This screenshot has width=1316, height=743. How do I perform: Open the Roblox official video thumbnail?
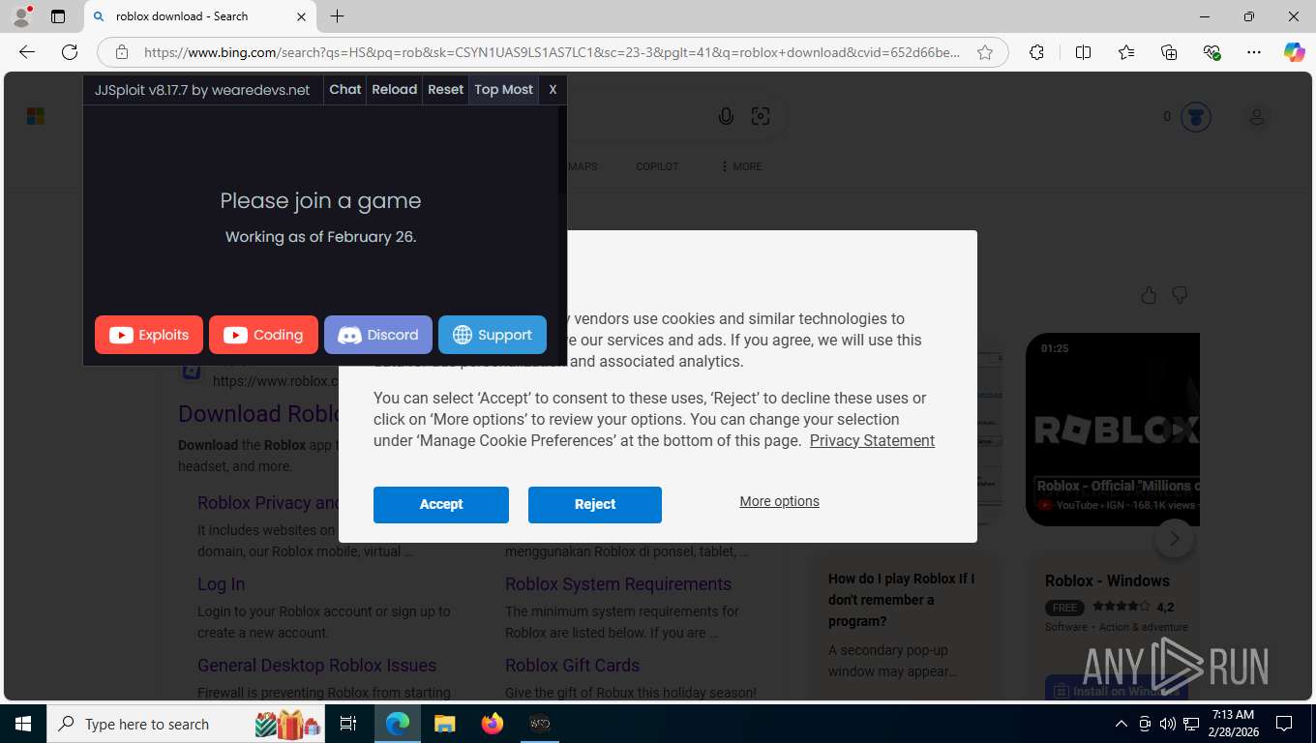1113,430
